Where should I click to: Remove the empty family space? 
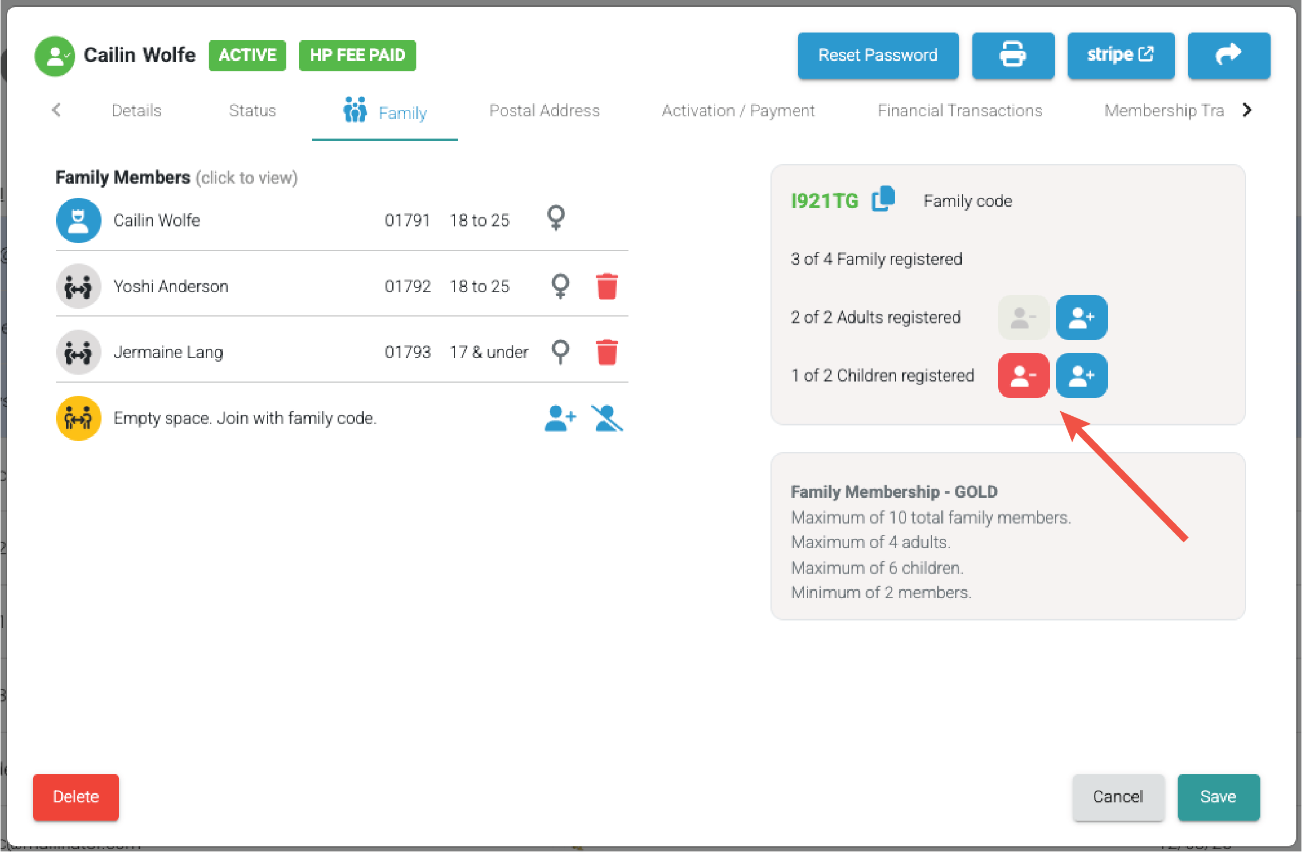pos(607,419)
